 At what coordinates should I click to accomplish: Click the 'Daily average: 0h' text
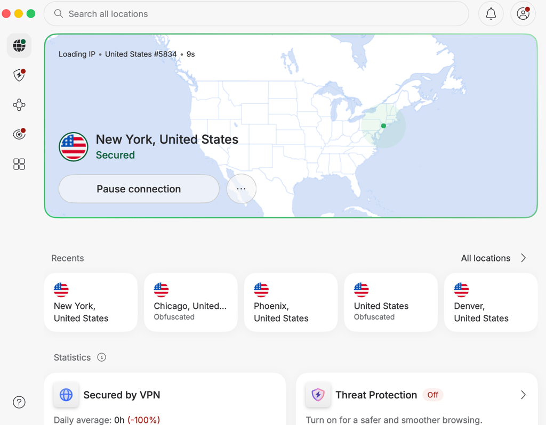coord(89,420)
